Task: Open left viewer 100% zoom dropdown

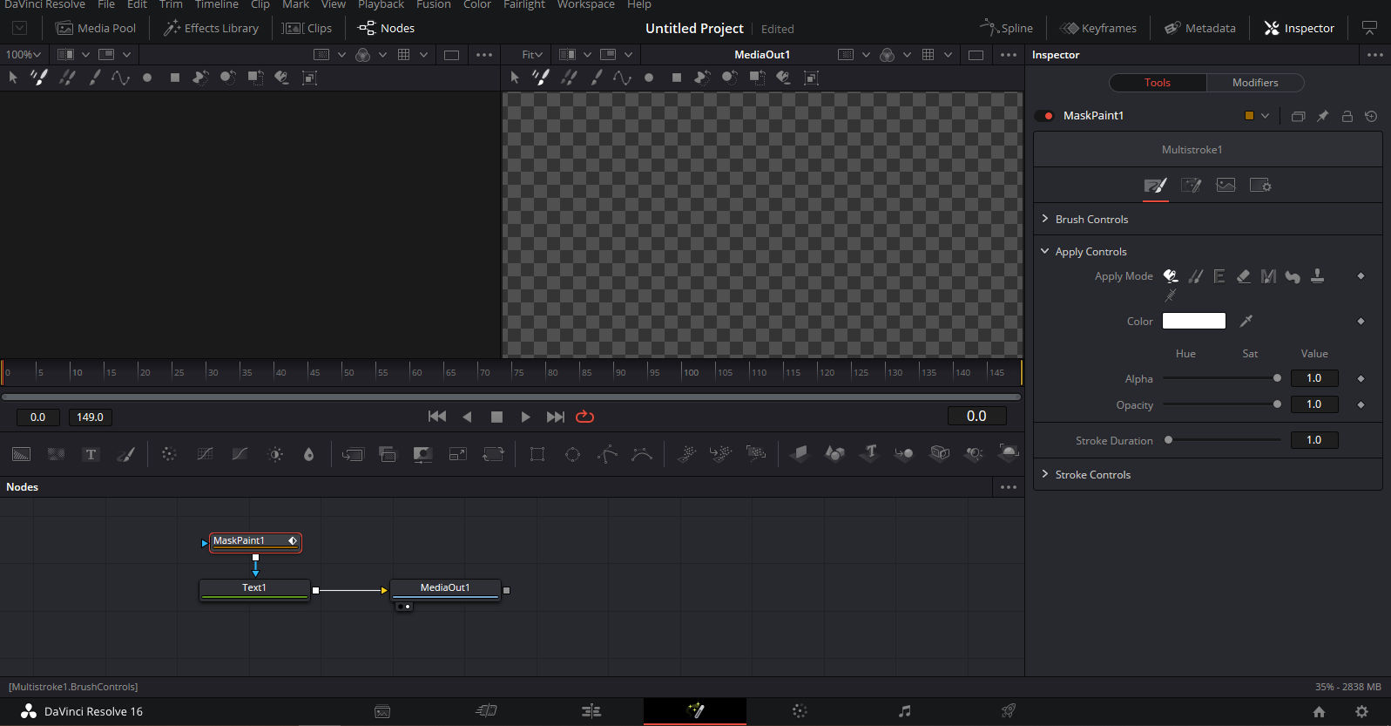Action: (x=24, y=54)
